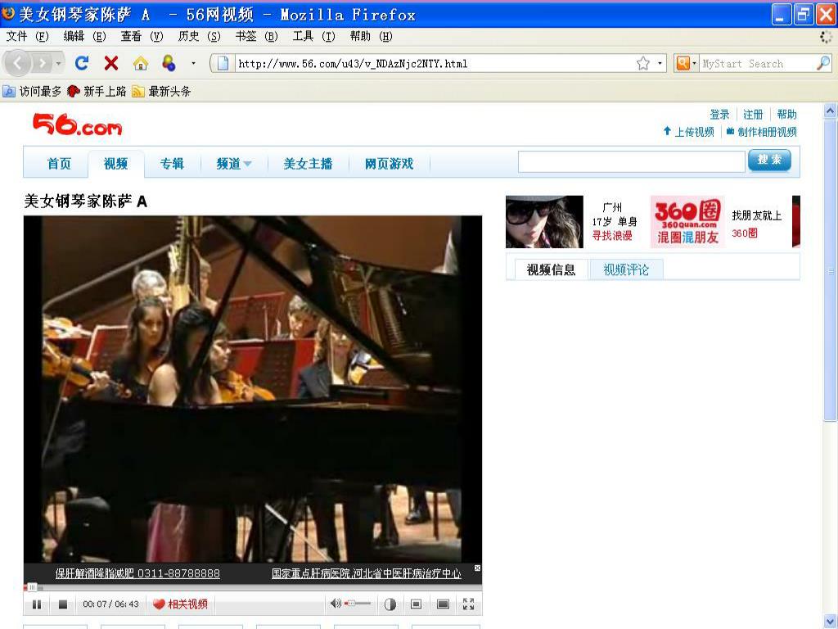Screen dimensions: 838x629
Task: Click the 56.com site search field
Action: [x=631, y=161]
